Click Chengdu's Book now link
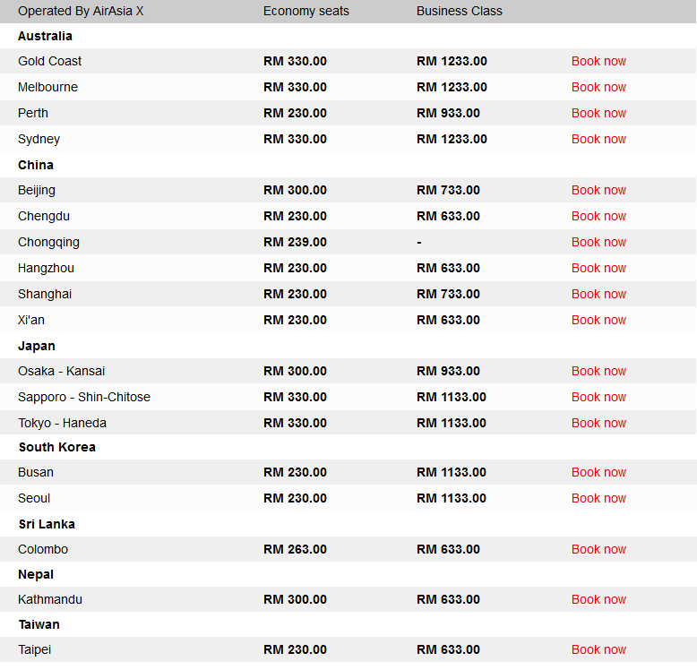 pos(598,216)
